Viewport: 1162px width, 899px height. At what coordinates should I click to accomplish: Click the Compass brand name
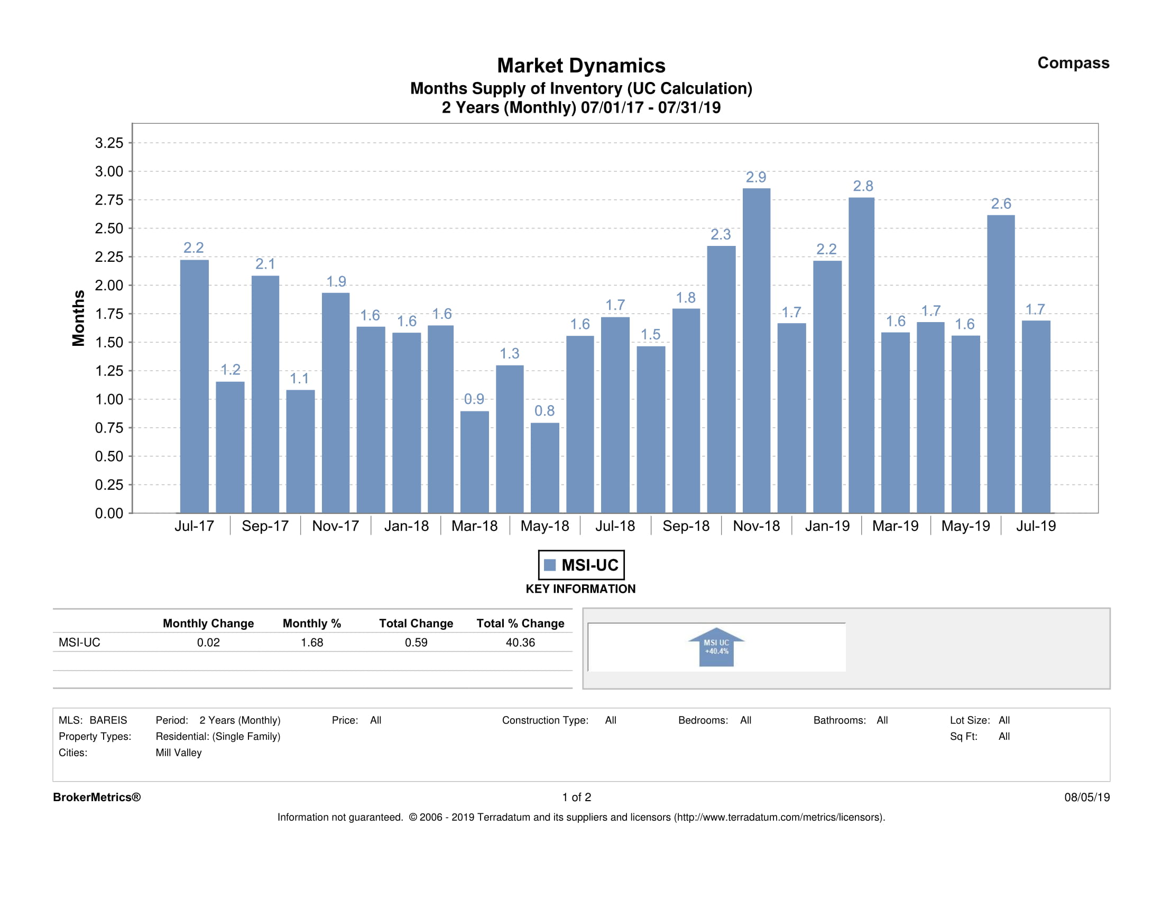(1073, 63)
